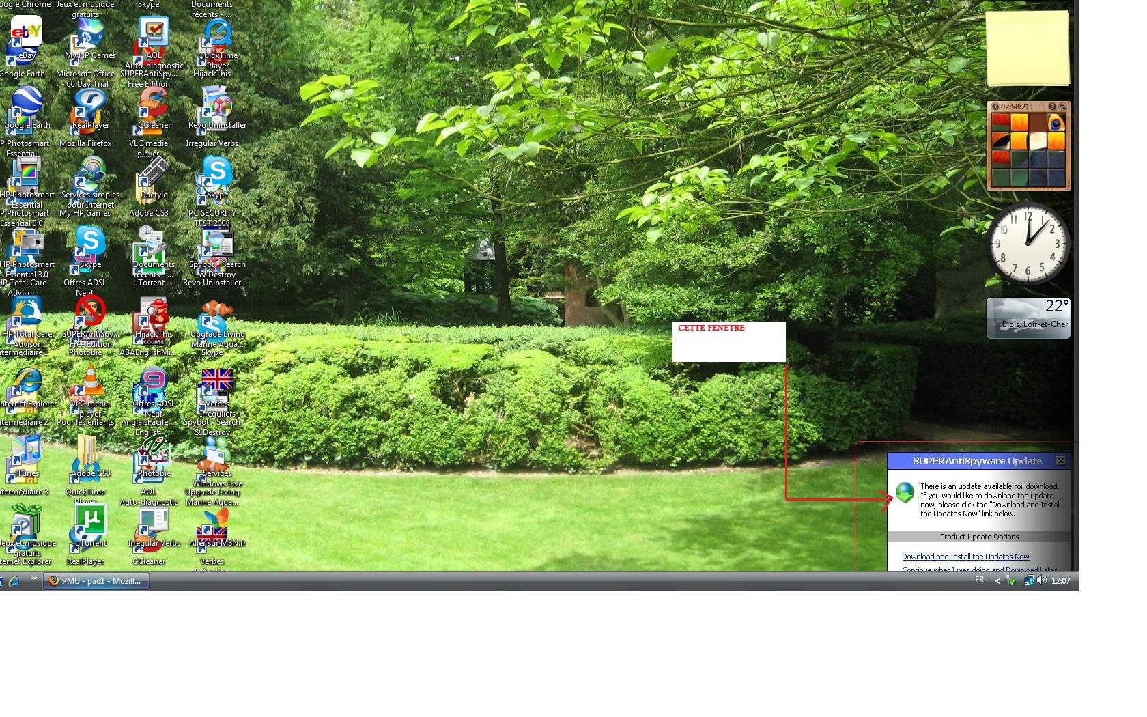Viewport: 1147px width, 717px height.
Task: Click the volume speaker icon in system tray
Action: [1041, 580]
